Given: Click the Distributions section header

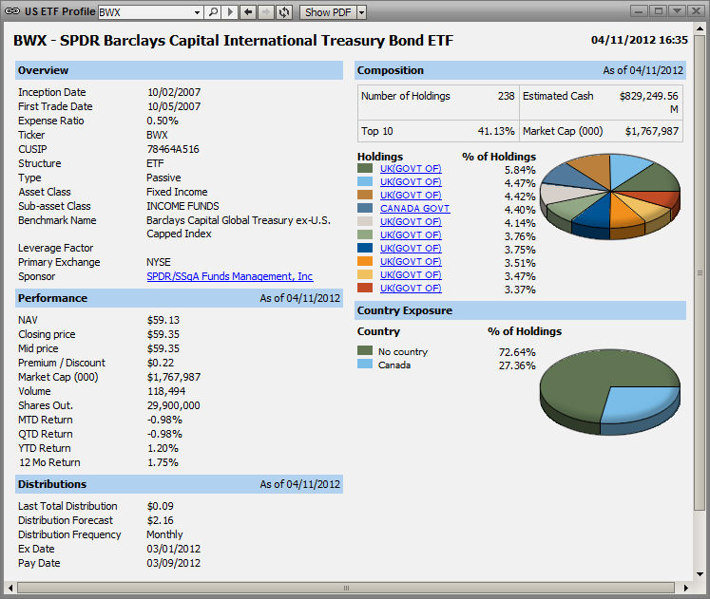Looking at the screenshot, I should [x=179, y=484].
